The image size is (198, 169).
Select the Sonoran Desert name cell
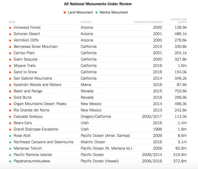coord(27,34)
